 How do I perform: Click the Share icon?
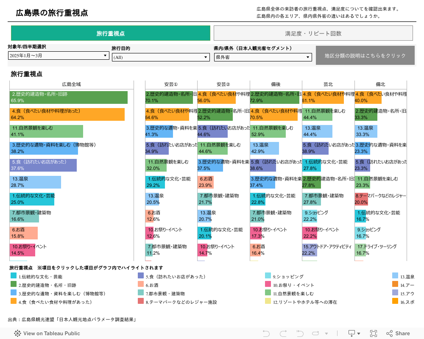click(398, 333)
